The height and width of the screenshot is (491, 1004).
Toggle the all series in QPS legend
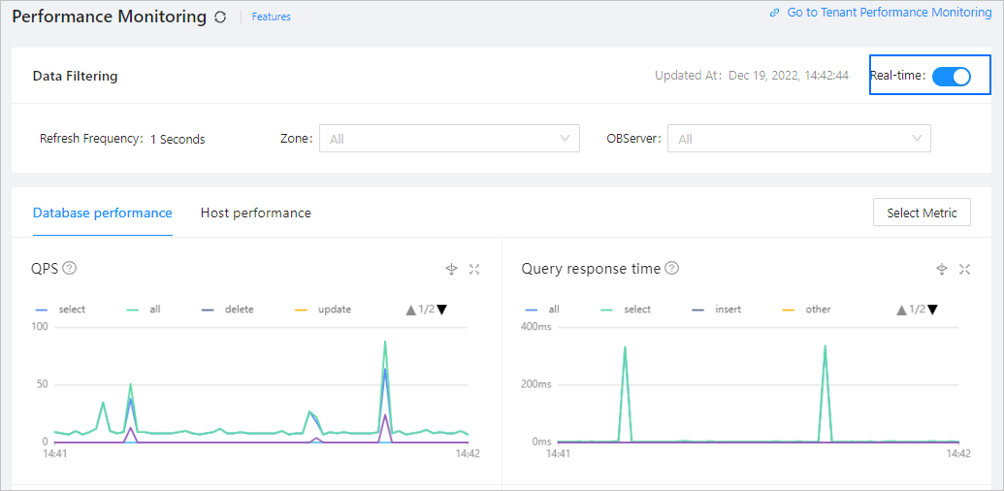146,310
